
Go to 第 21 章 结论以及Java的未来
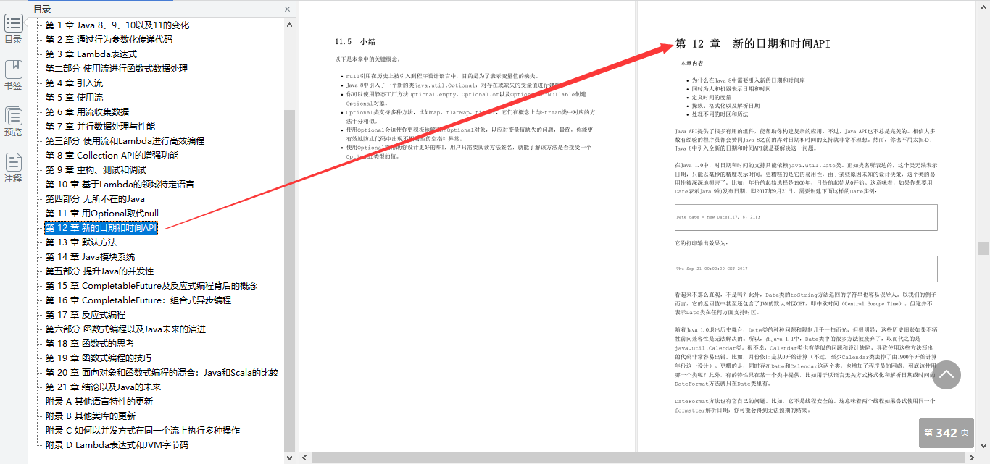click(x=103, y=387)
